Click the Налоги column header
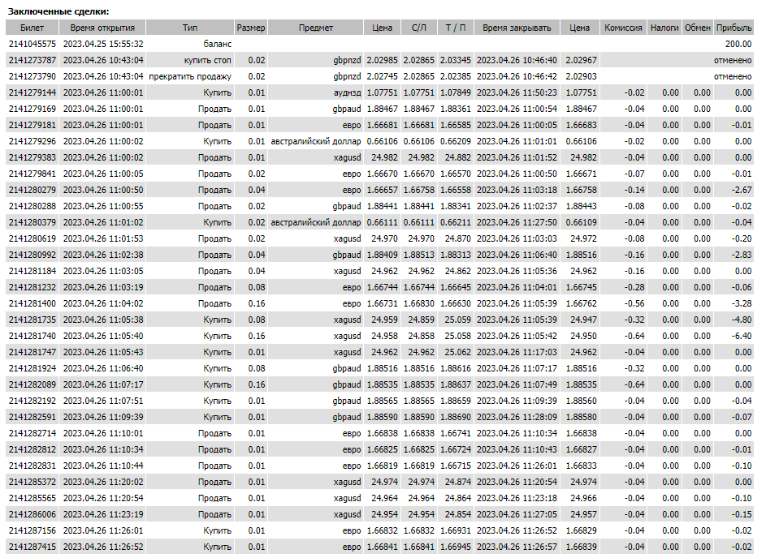Screen dimensions: 779x558 click(664, 28)
